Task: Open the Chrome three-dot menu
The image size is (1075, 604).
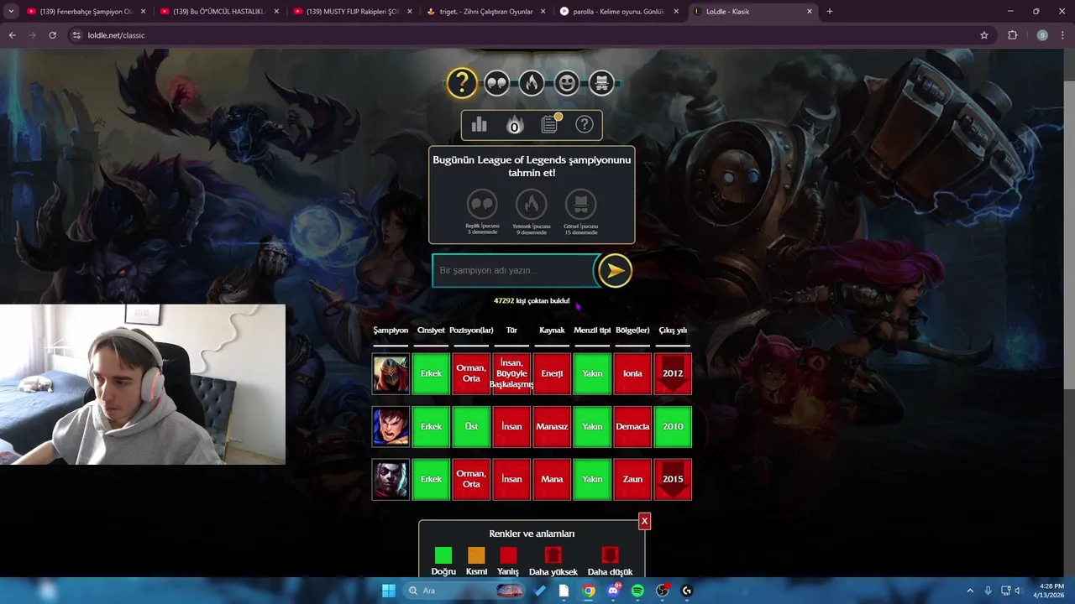Action: 1062,35
